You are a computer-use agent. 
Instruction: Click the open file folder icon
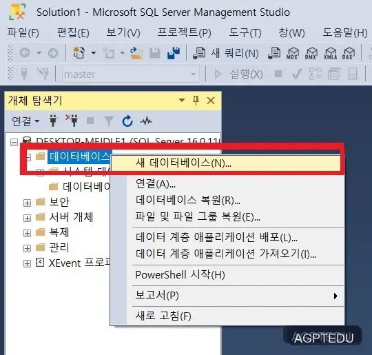(136, 53)
